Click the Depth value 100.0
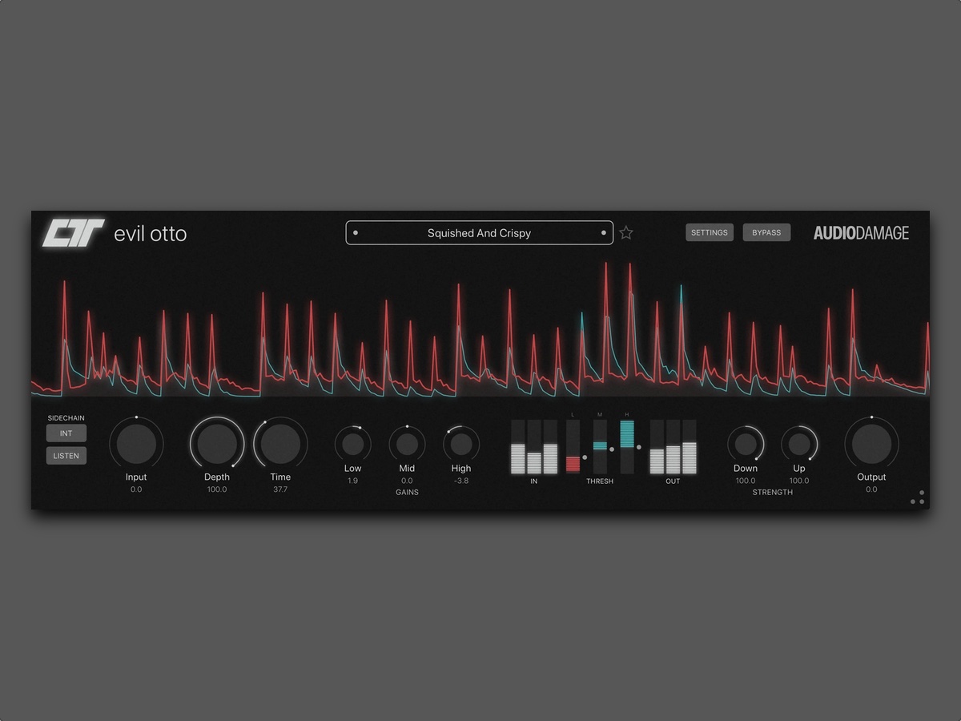 [x=217, y=489]
